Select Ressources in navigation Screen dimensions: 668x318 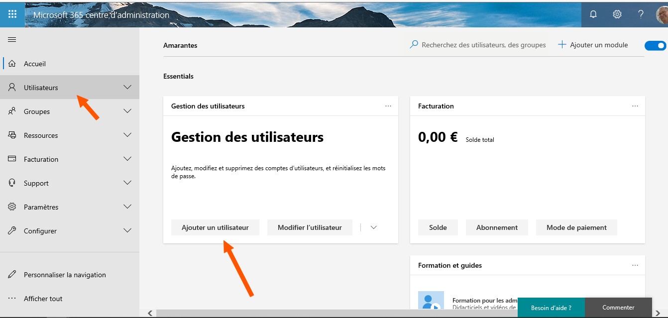[70, 135]
